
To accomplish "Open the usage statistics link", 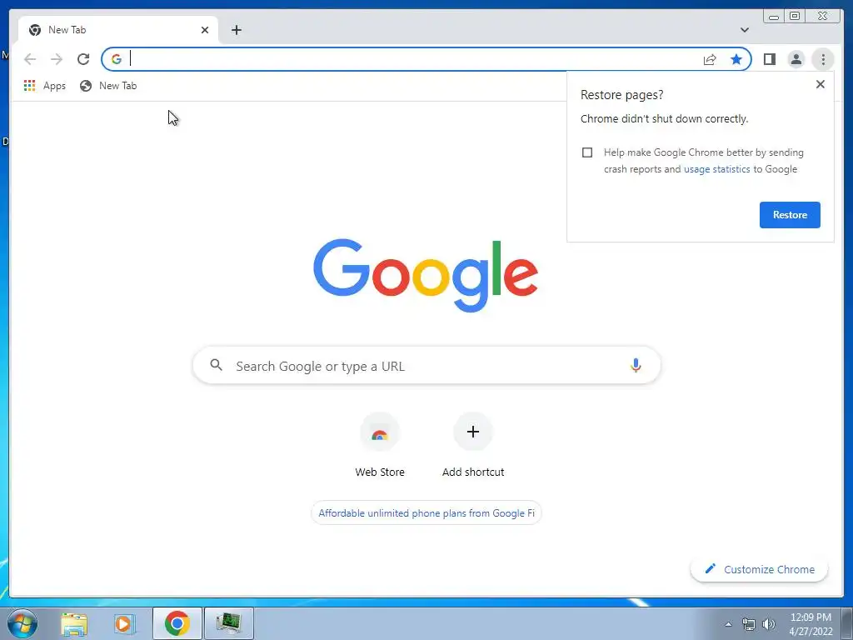I will click(x=716, y=169).
